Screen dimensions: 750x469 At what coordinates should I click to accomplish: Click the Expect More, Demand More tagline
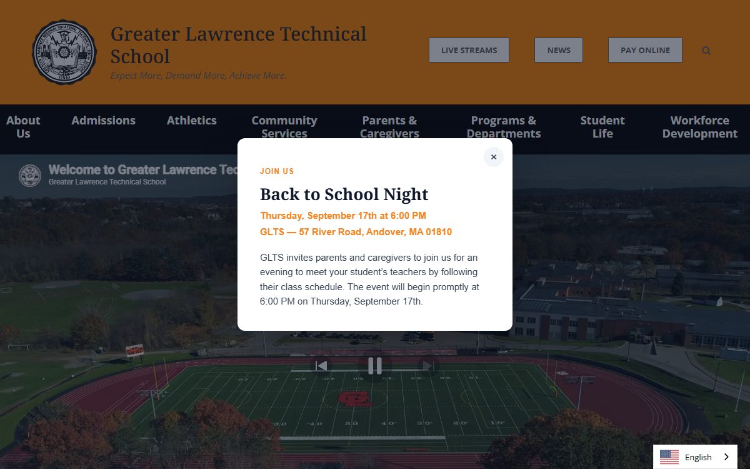[198, 76]
